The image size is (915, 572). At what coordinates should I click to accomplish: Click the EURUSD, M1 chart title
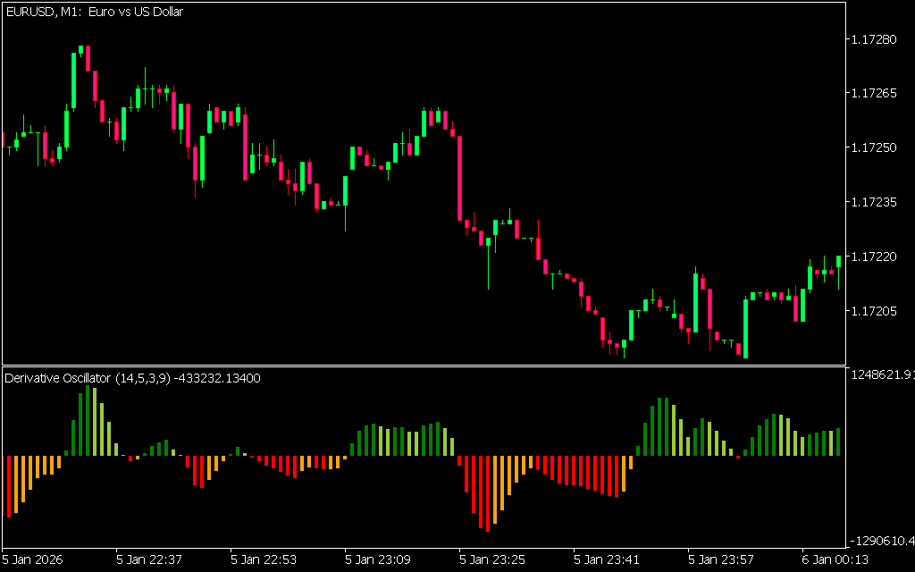94,12
